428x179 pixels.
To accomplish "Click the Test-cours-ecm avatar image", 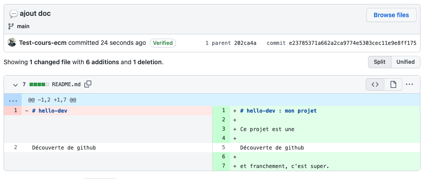I will pos(12,43).
